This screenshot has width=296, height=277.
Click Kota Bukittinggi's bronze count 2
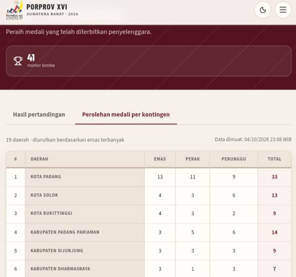pyautogui.click(x=234, y=213)
